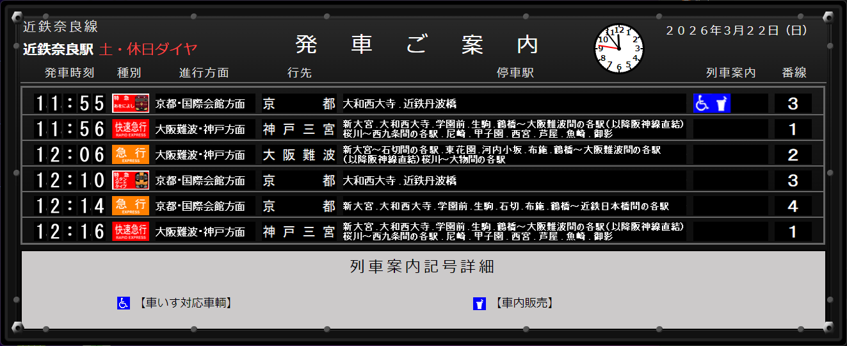This screenshot has height=346, width=847.
Task: Click the 列車案内 column header
Action: pos(731,72)
